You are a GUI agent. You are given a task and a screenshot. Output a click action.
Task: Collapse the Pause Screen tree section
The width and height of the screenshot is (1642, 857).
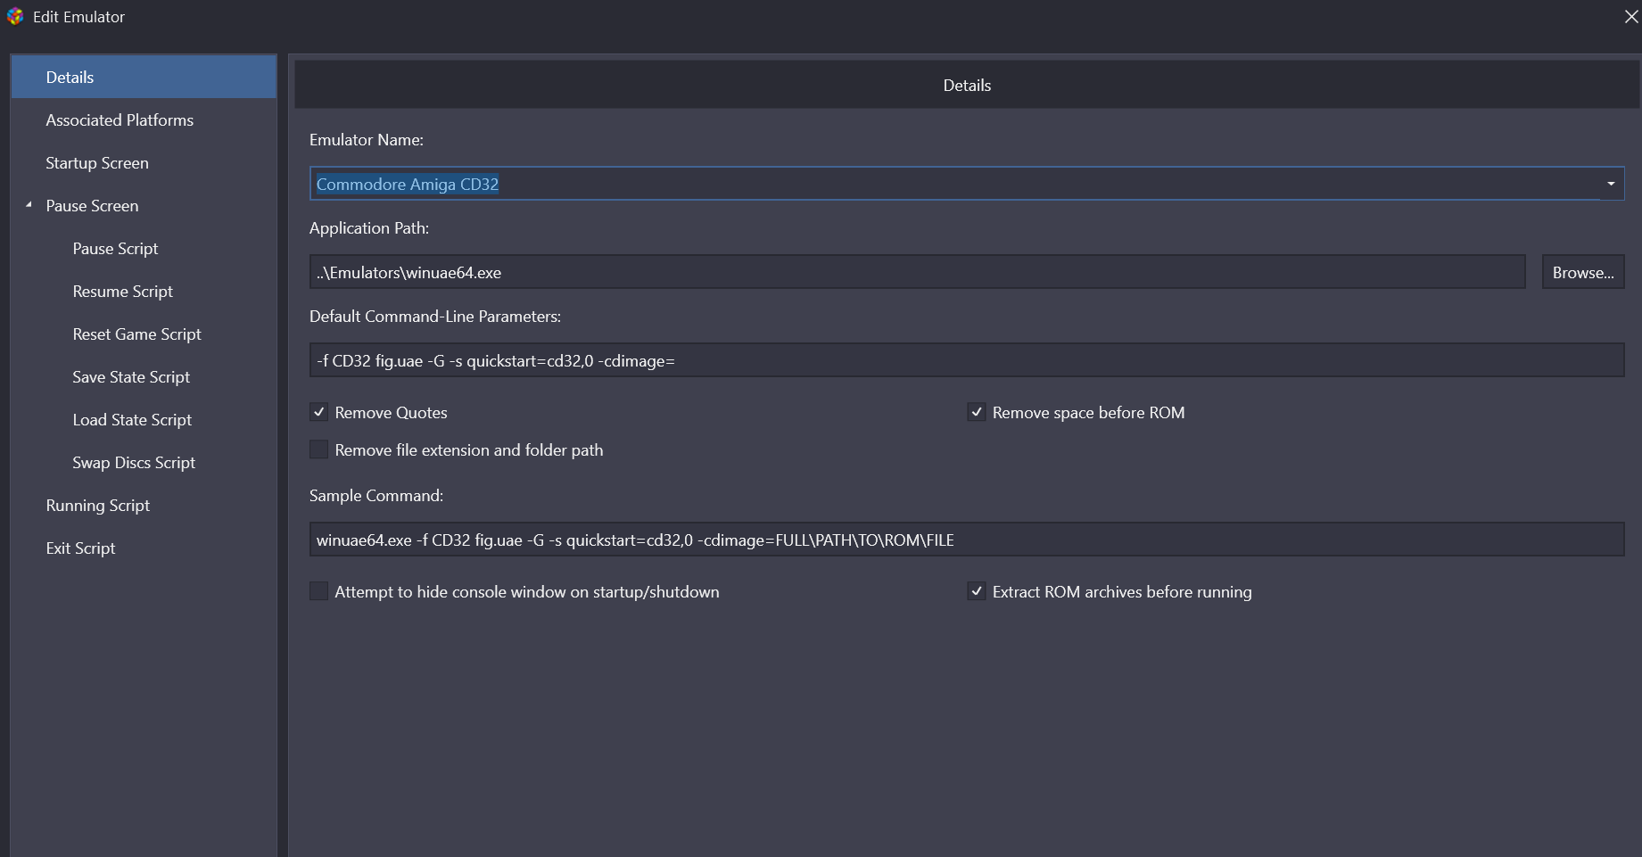point(29,205)
